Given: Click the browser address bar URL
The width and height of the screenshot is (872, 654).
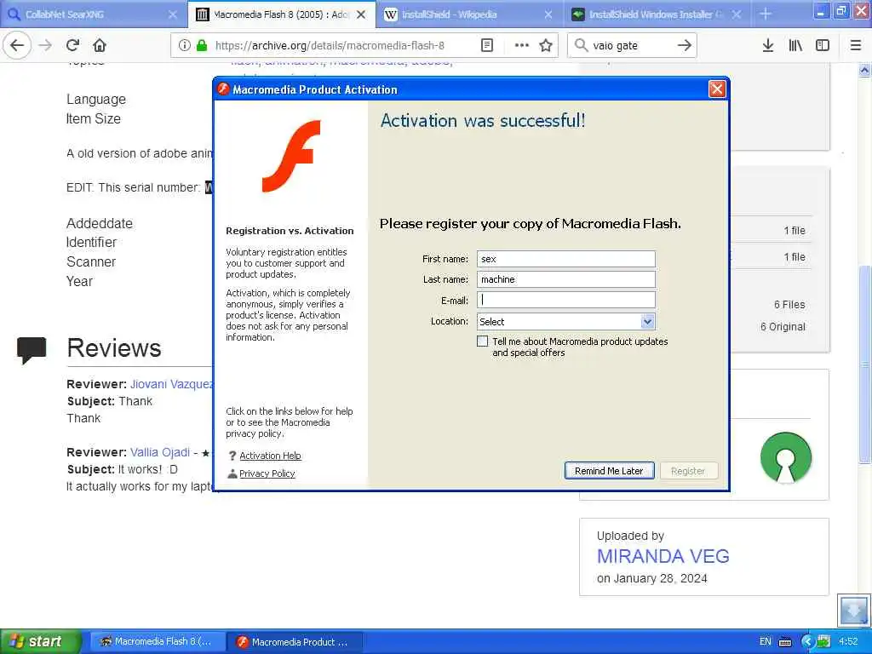Looking at the screenshot, I should pos(330,46).
